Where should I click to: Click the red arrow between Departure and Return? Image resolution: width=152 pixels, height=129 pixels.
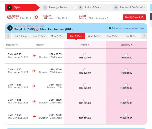pos(36,17)
